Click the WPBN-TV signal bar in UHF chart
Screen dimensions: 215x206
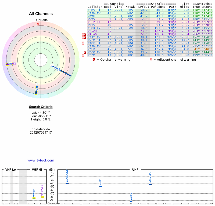(x=150, y=185)
